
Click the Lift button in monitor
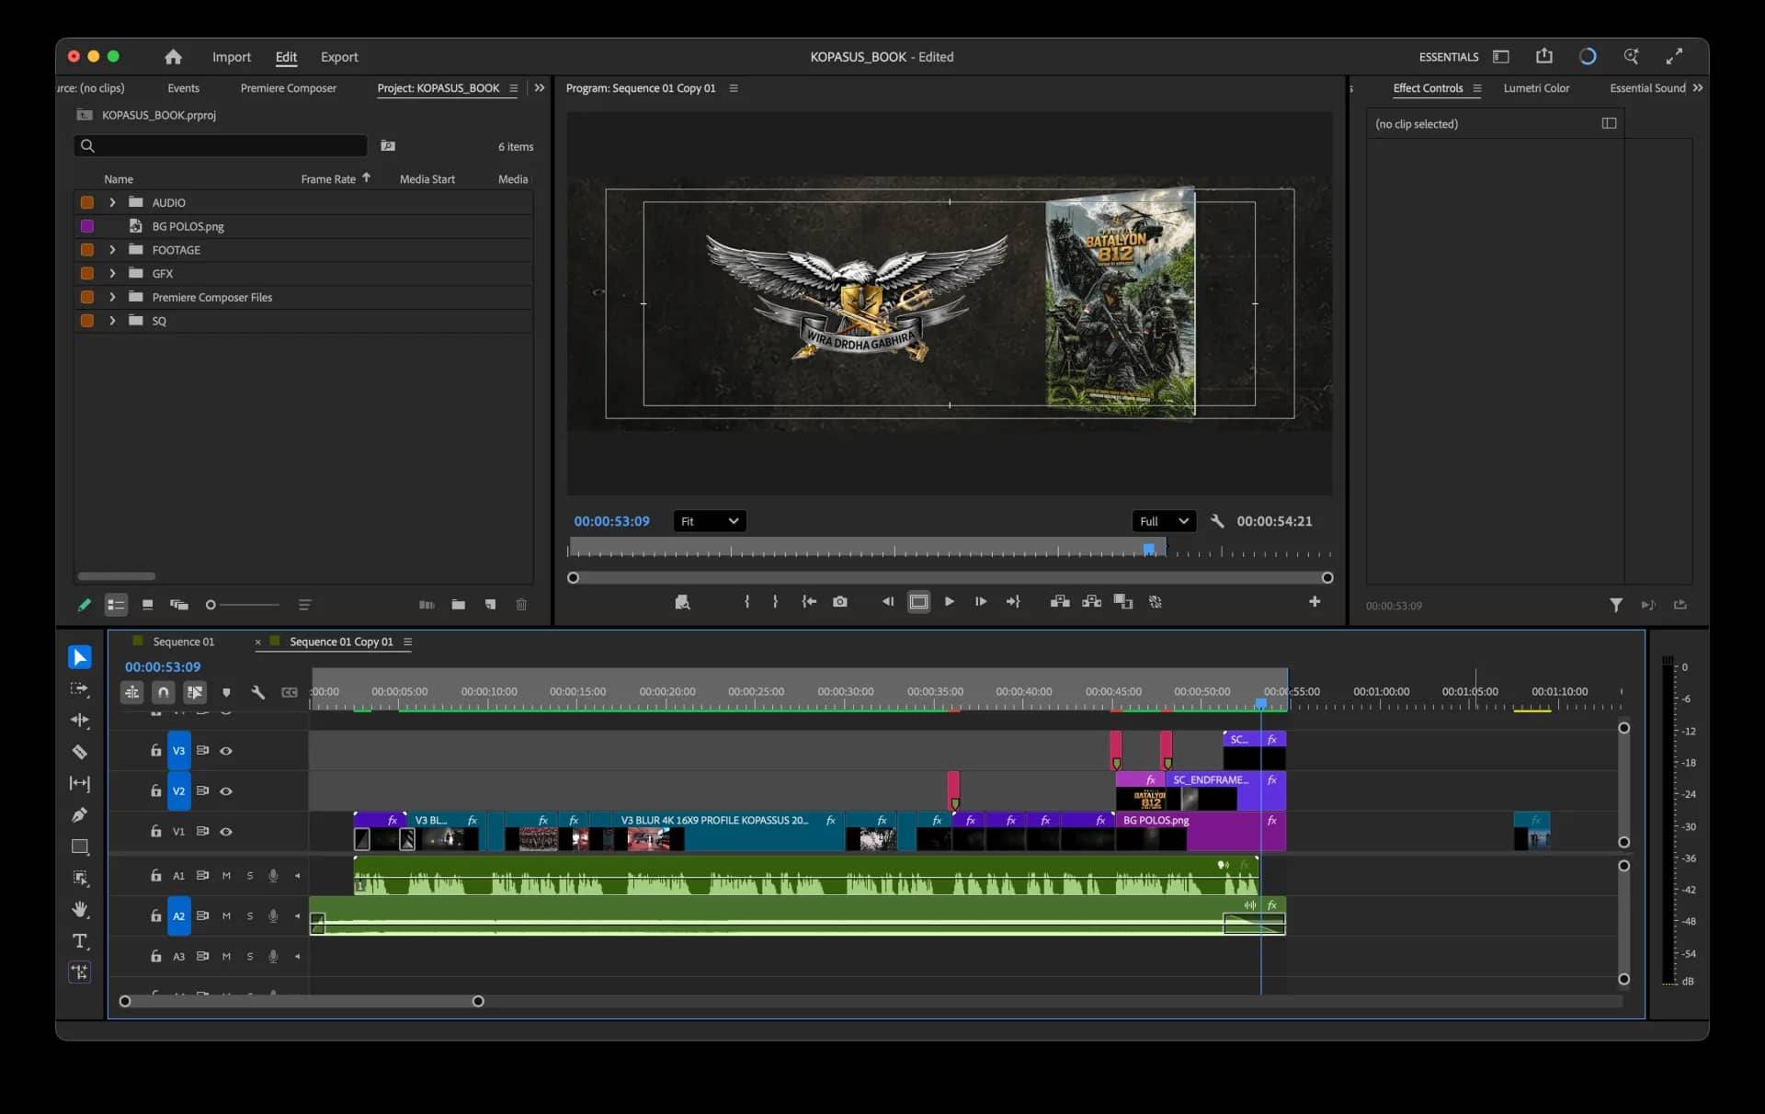[1060, 602]
